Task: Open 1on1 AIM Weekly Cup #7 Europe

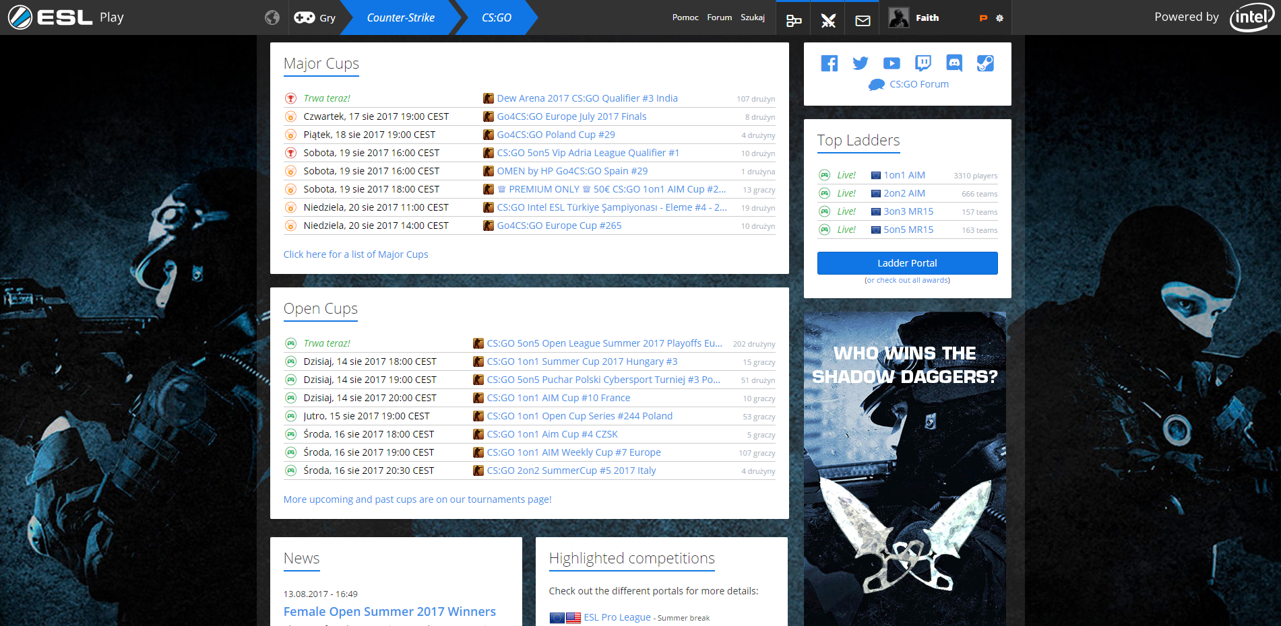Action: pyautogui.click(x=573, y=452)
